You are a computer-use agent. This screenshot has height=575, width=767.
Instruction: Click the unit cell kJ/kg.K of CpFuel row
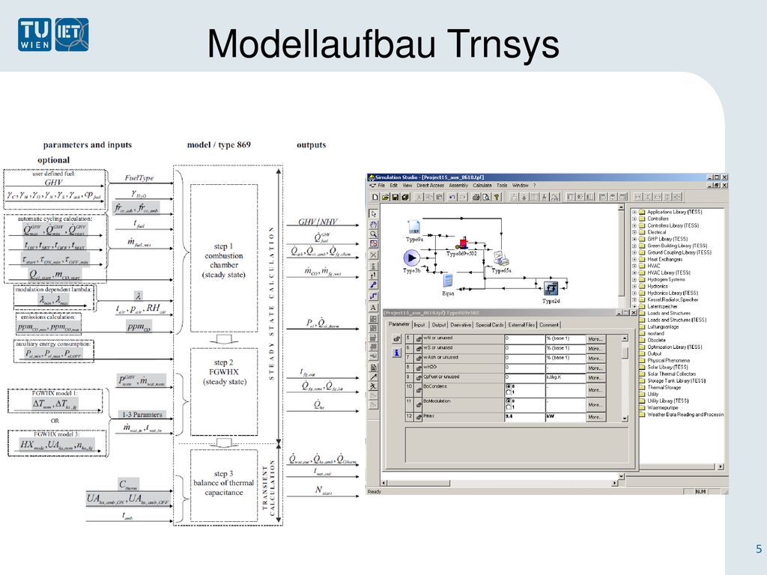[x=566, y=377]
